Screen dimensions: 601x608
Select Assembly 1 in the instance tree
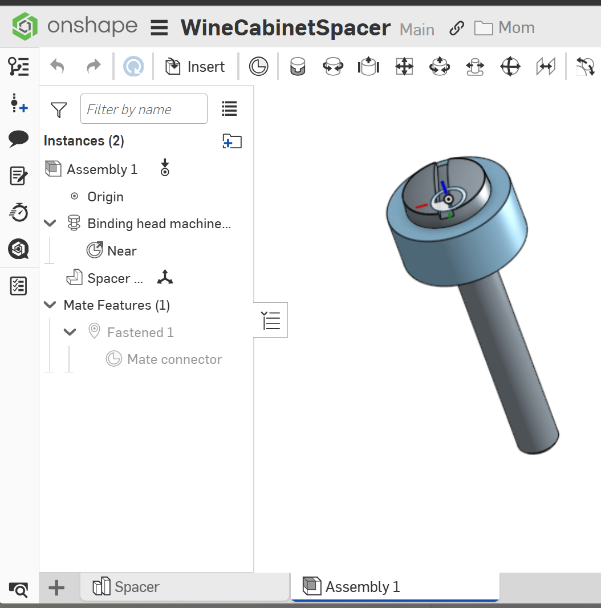102,169
